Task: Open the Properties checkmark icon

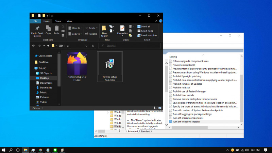Action: (x=122, y=28)
